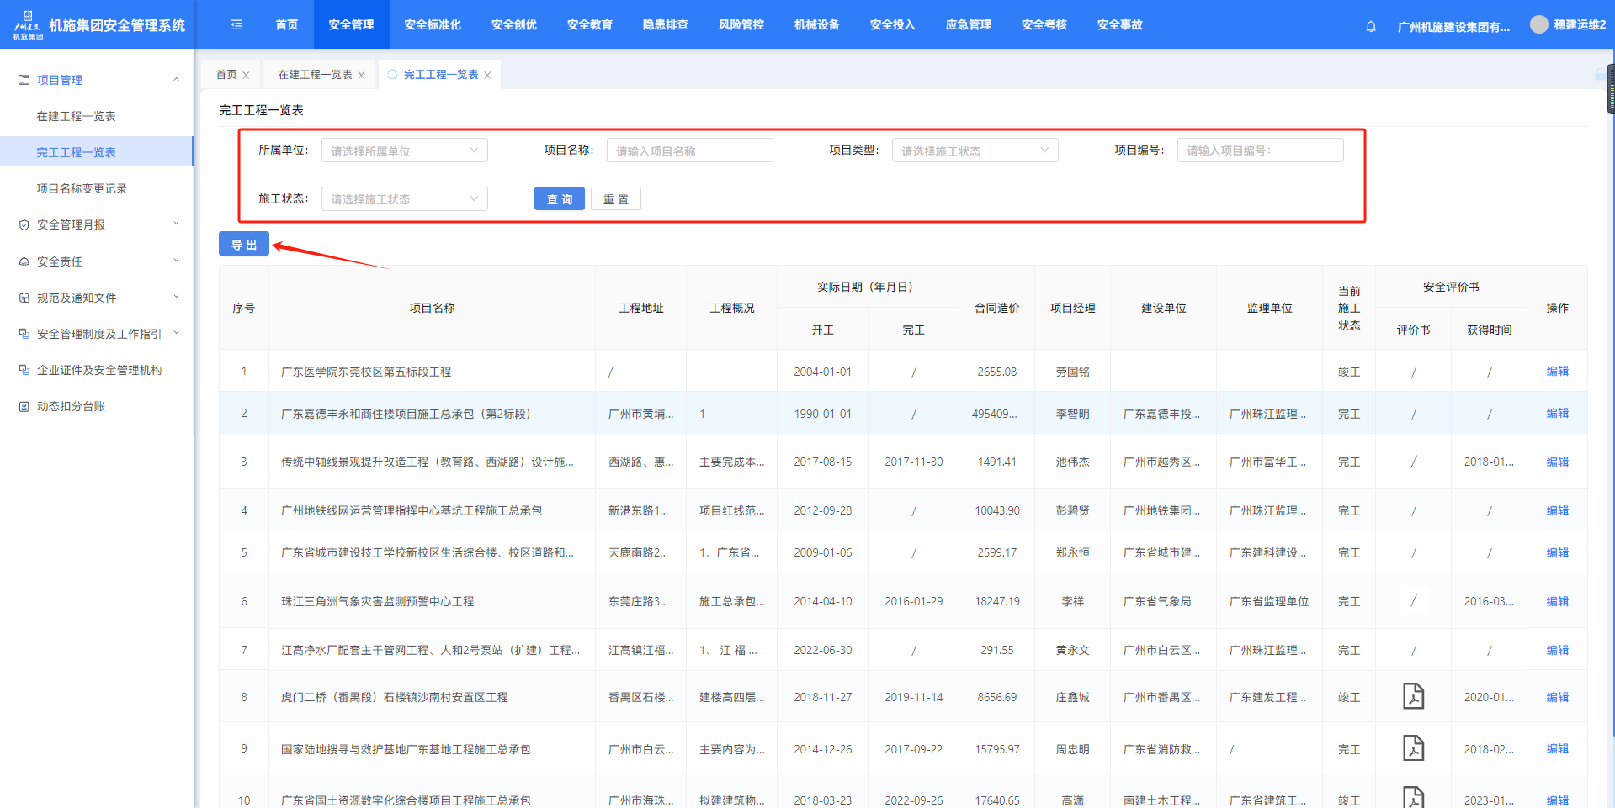Click the notification bell icon

tap(1371, 26)
